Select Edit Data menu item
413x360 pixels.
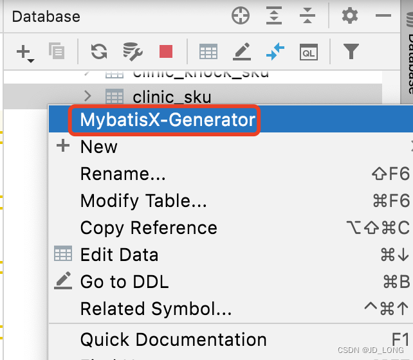click(231, 255)
